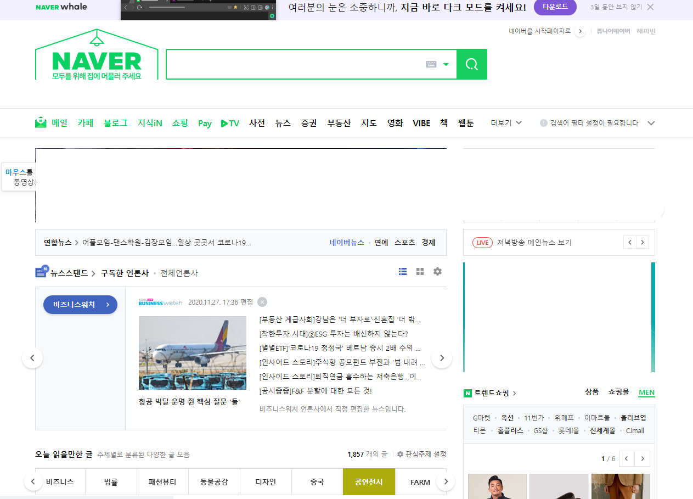This screenshot has height=499, width=693.
Task: Click the LIVE badge
Action: pos(482,242)
